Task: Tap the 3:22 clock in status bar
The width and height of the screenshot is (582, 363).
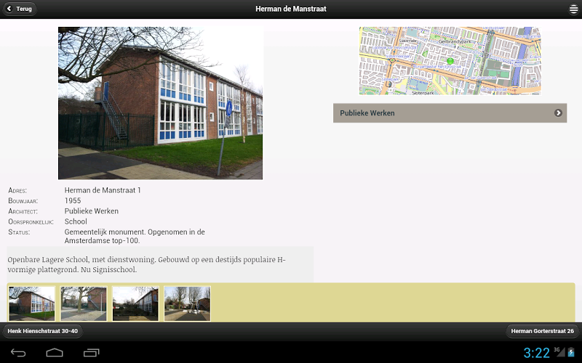Action: pos(536,353)
